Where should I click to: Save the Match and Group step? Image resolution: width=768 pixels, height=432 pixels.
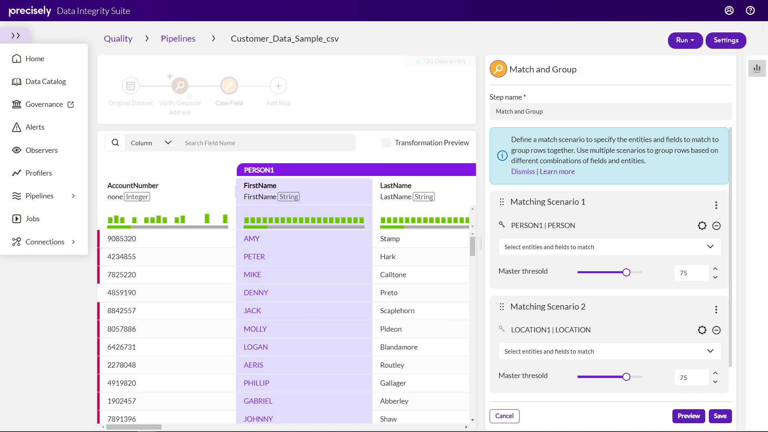720,416
